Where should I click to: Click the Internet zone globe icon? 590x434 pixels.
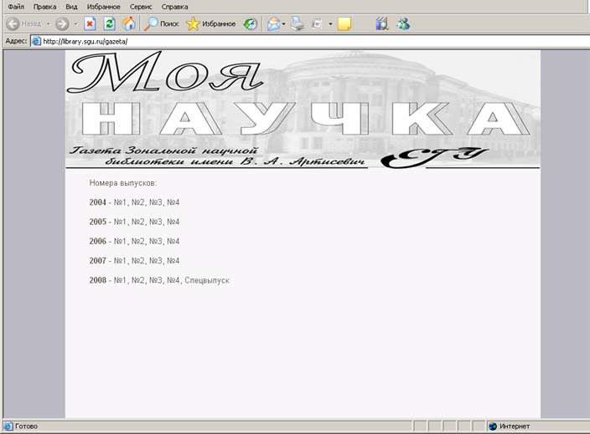493,426
